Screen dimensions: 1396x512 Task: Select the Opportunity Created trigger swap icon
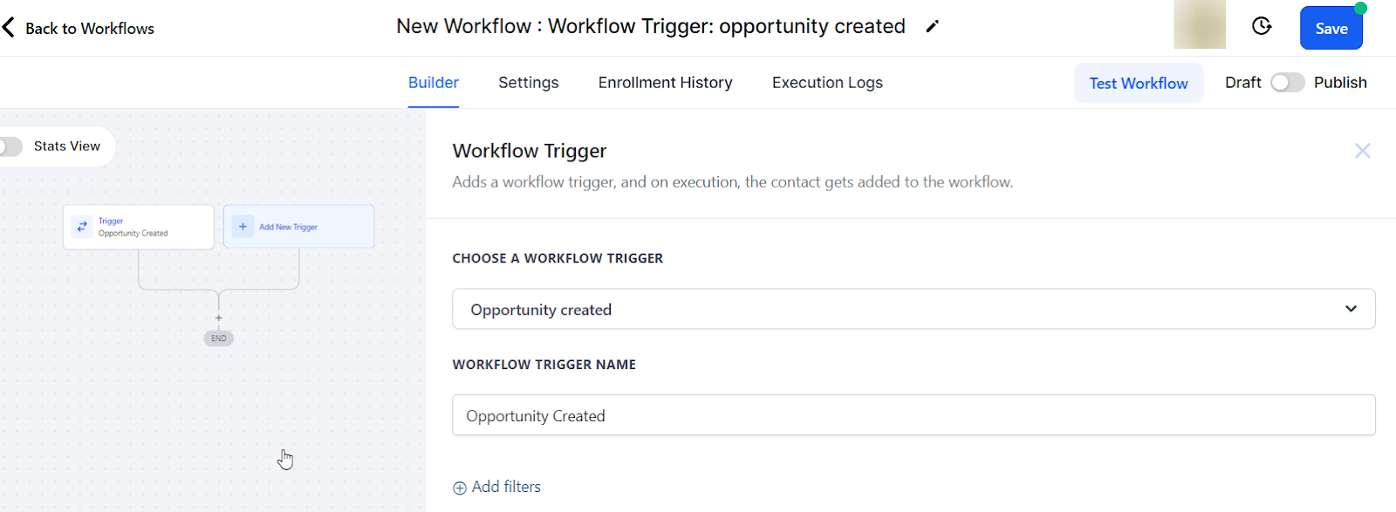(x=82, y=227)
